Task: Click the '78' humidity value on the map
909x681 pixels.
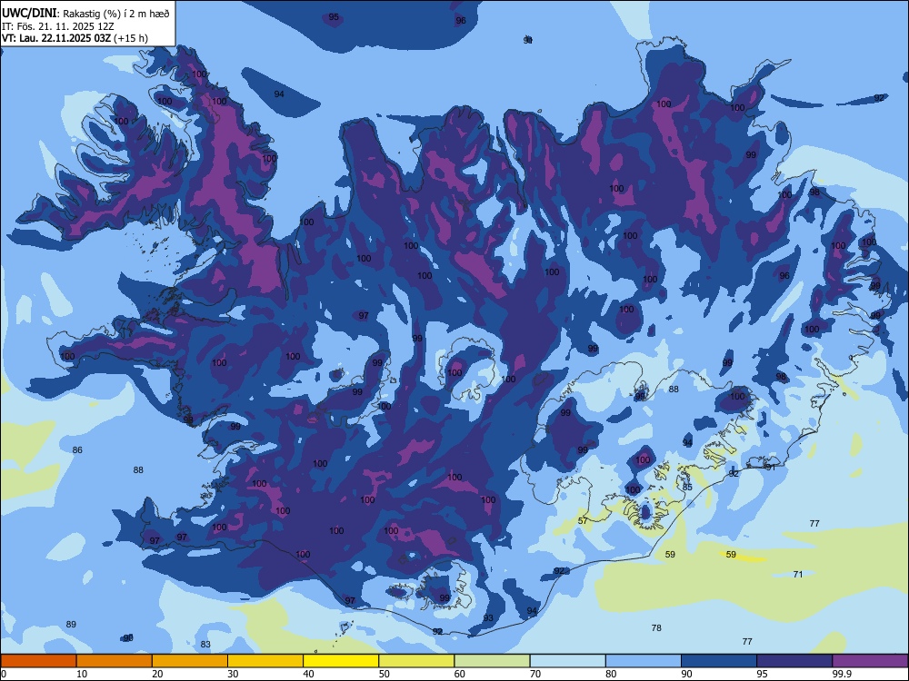Action: click(656, 627)
